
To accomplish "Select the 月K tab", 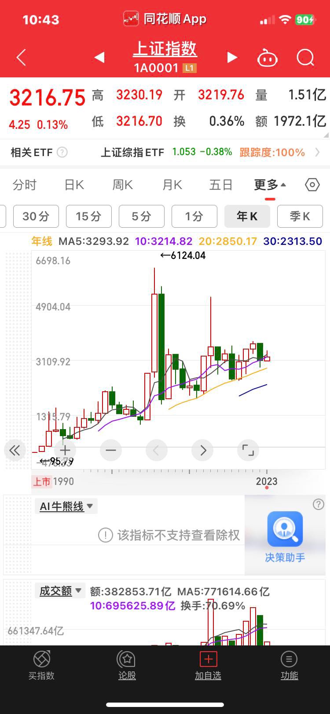I will [x=172, y=185].
